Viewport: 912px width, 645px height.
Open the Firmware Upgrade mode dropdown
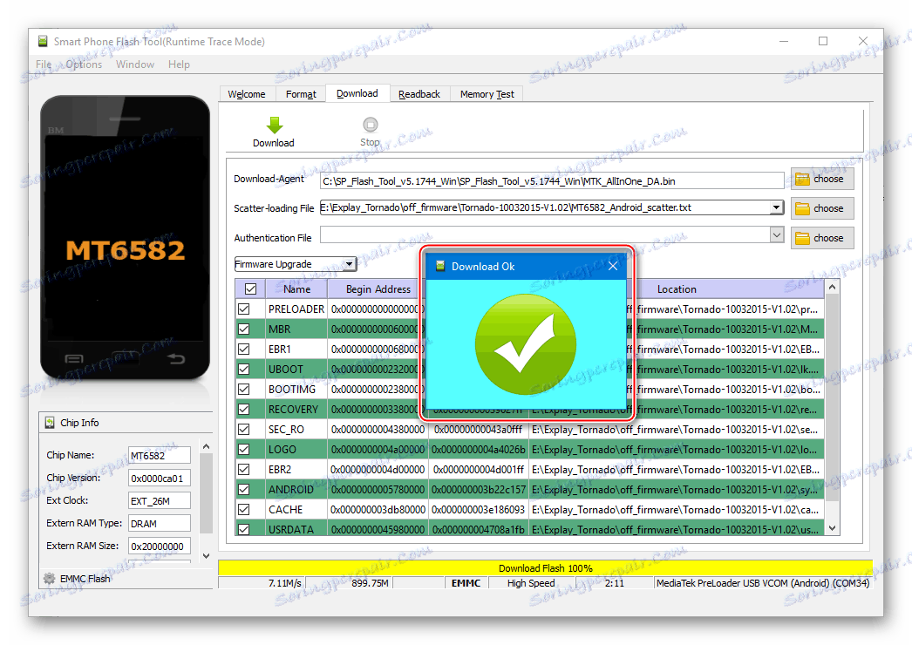point(349,264)
